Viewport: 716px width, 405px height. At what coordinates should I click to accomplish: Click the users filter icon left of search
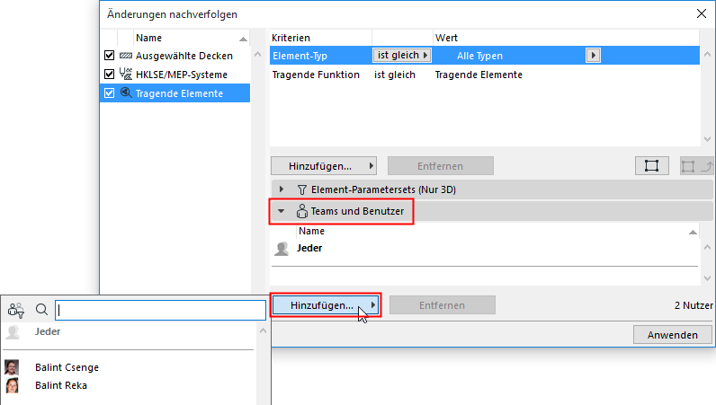point(15,311)
